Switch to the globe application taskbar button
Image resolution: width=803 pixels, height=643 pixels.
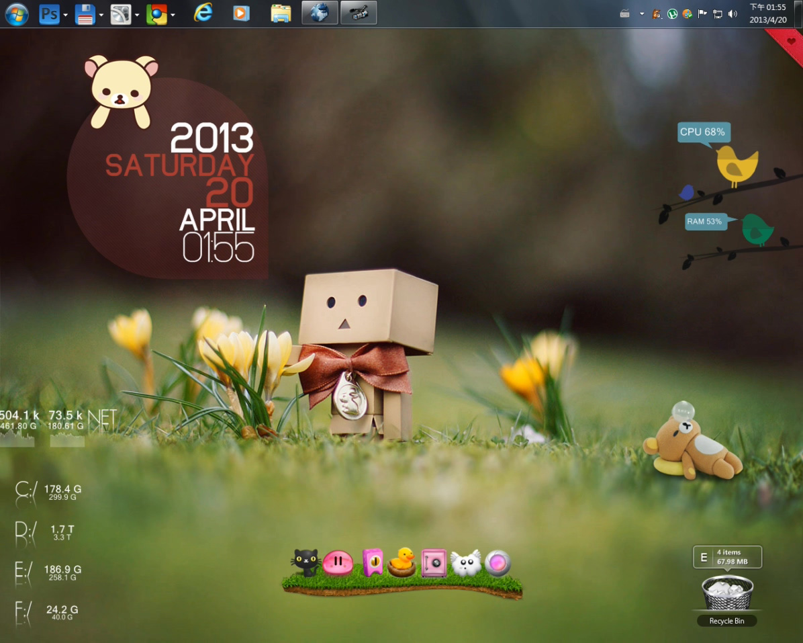[320, 13]
